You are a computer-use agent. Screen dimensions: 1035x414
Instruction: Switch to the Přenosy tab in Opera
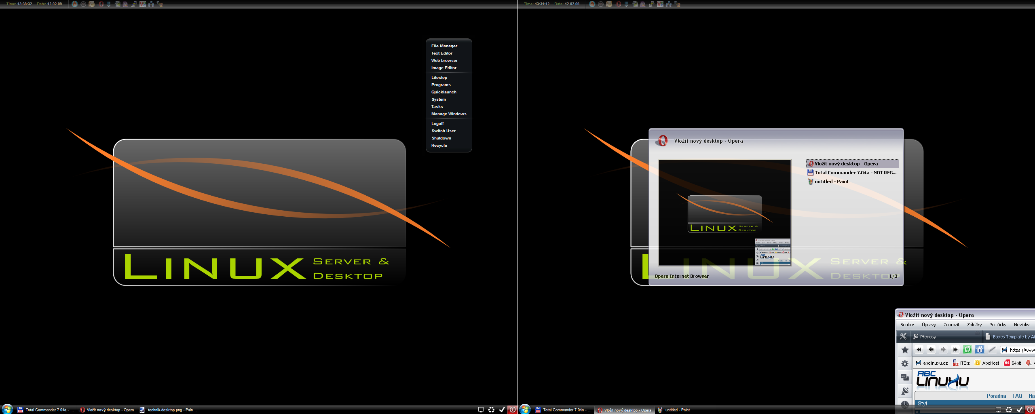pos(946,336)
